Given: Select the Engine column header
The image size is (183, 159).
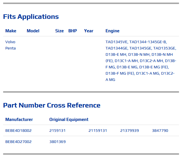Looking at the screenshot, I should pos(112,31).
